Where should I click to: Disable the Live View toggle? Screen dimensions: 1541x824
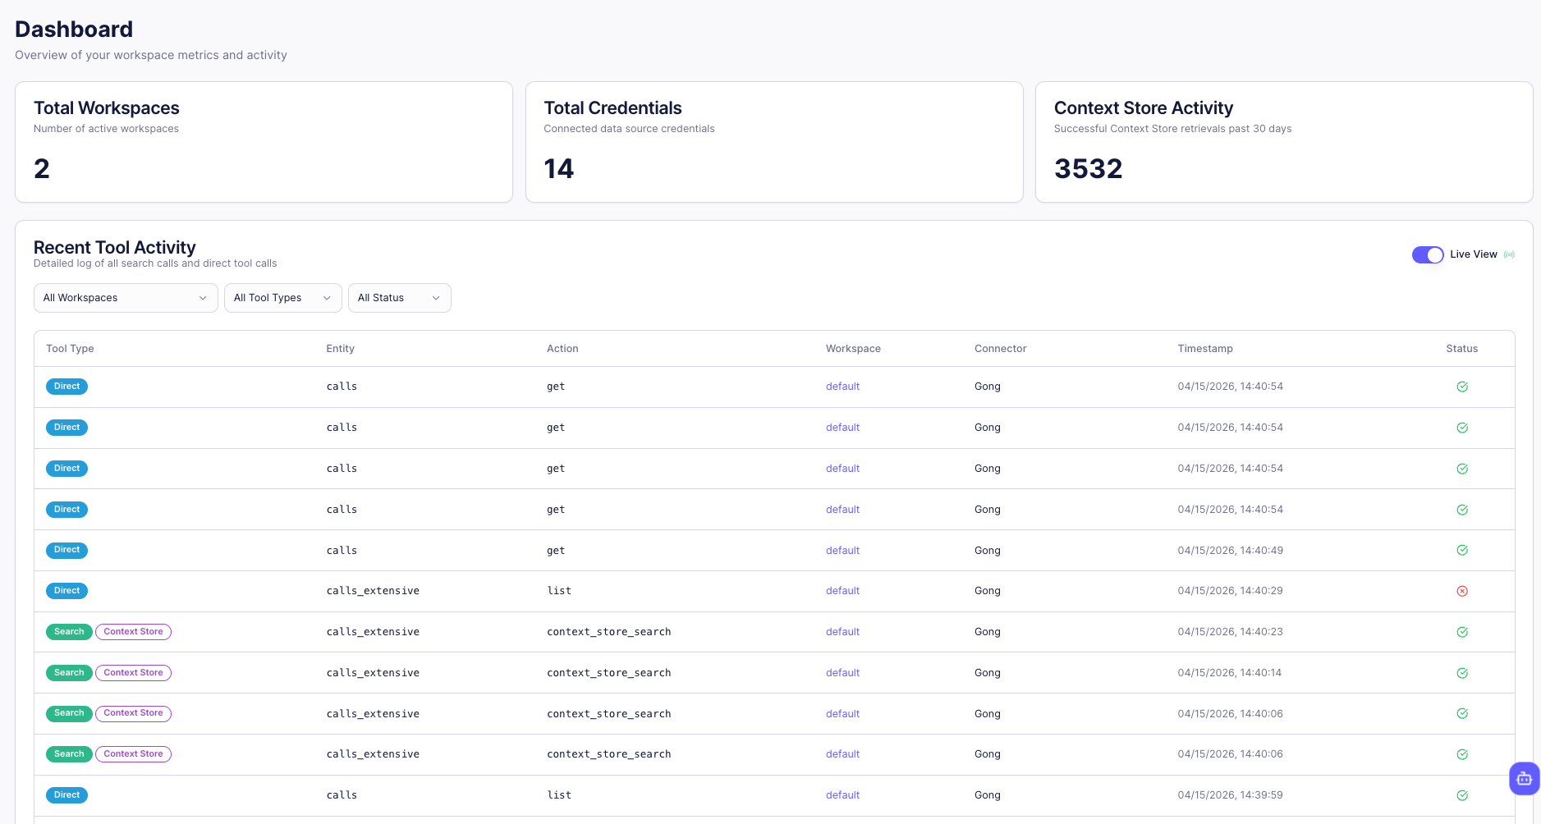click(x=1427, y=254)
